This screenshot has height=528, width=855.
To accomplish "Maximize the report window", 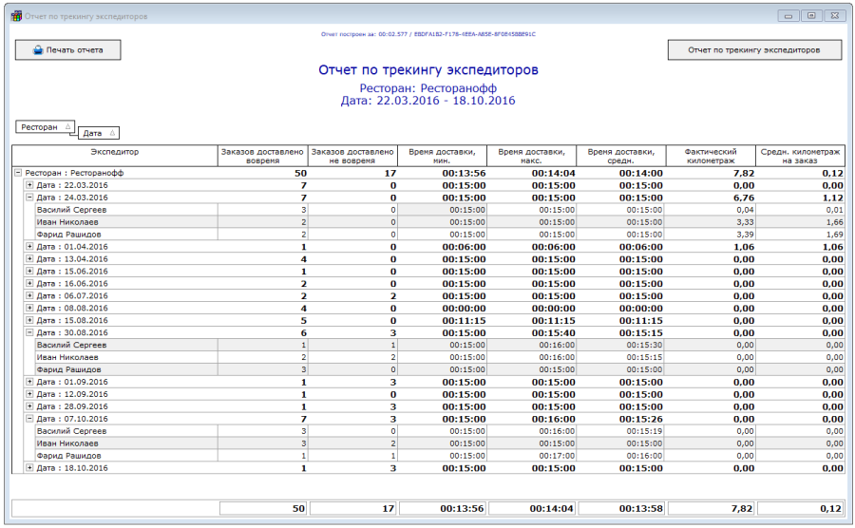I will [x=811, y=16].
